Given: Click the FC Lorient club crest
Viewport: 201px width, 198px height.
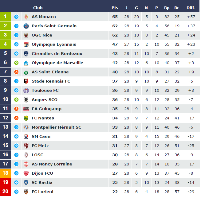Looking at the screenshot, I should click(26, 192).
